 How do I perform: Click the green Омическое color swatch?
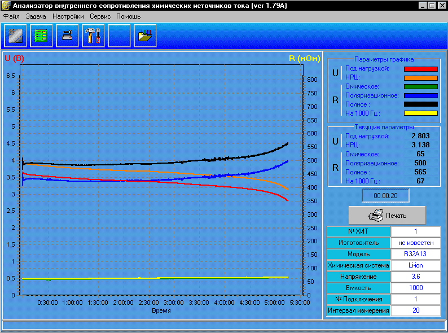click(x=420, y=86)
